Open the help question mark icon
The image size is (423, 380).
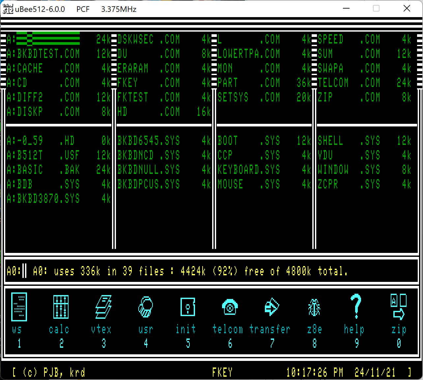pyautogui.click(x=356, y=306)
